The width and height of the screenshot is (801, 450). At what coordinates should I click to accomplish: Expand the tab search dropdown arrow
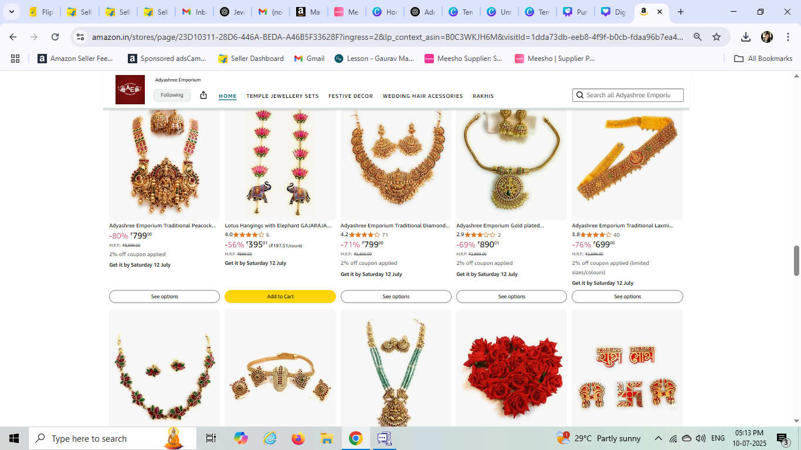click(11, 12)
